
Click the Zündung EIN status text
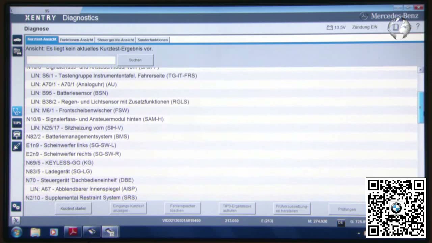pos(364,27)
